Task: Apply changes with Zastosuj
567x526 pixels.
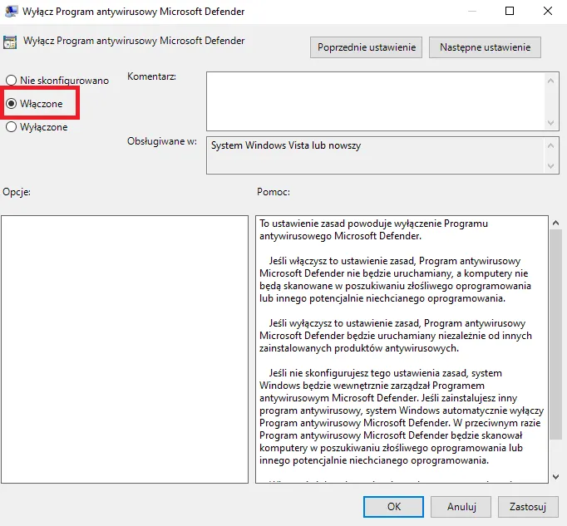Action: (528, 507)
